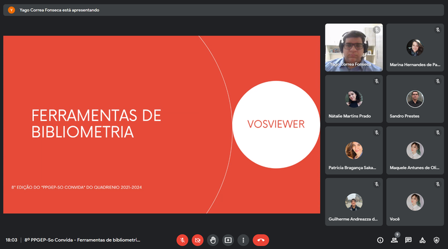Click the Você tile avatar
The height and width of the screenshot is (249, 448).
click(x=415, y=202)
